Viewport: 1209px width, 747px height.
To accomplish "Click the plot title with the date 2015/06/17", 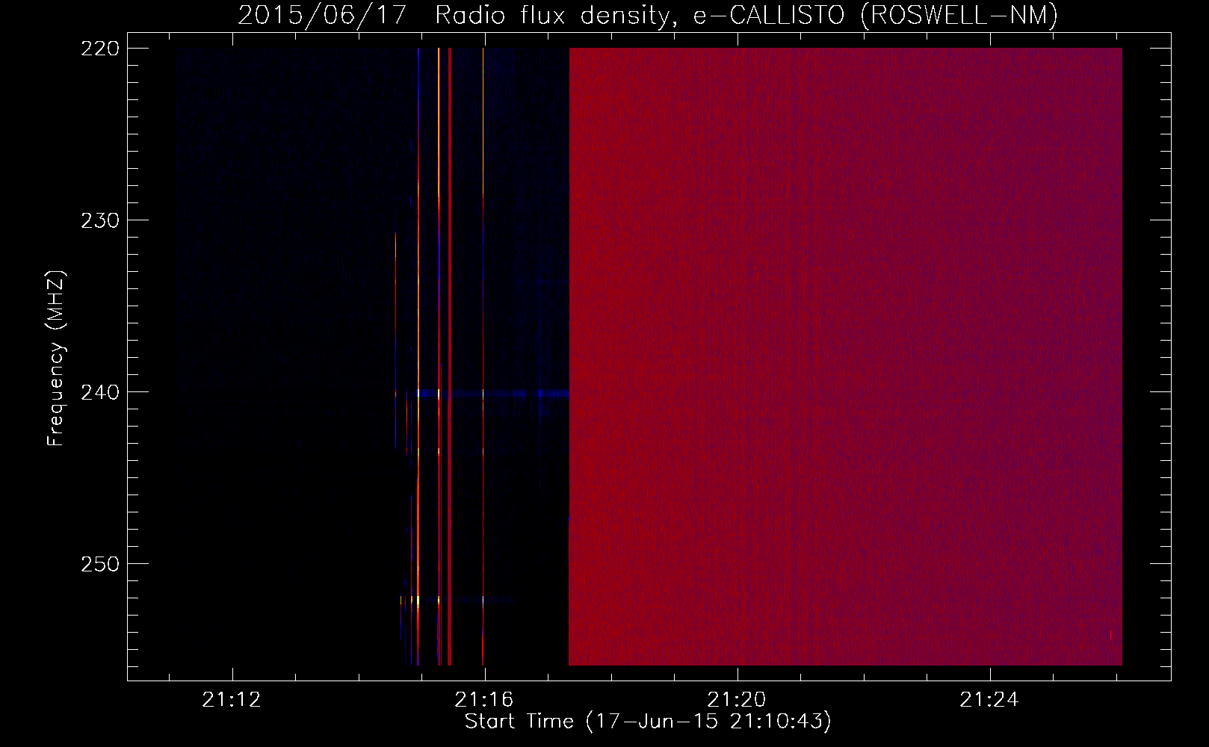I will 648,15.
